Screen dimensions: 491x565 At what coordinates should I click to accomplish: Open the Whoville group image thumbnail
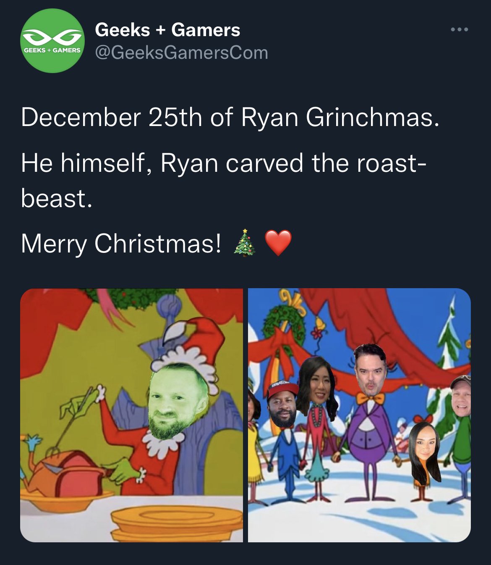click(x=359, y=415)
